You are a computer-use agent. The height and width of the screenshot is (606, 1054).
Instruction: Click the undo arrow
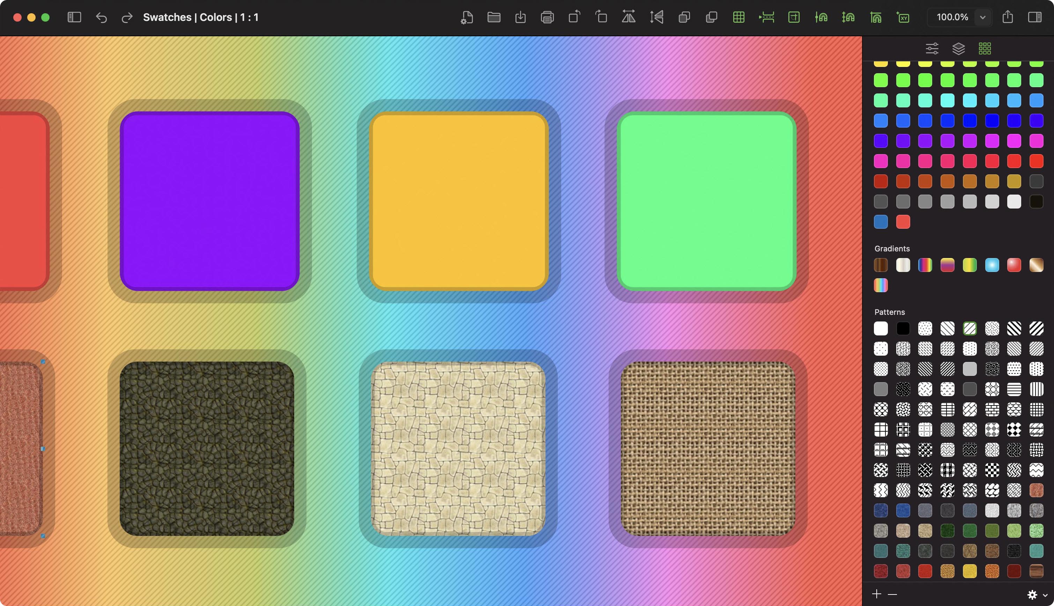(101, 17)
